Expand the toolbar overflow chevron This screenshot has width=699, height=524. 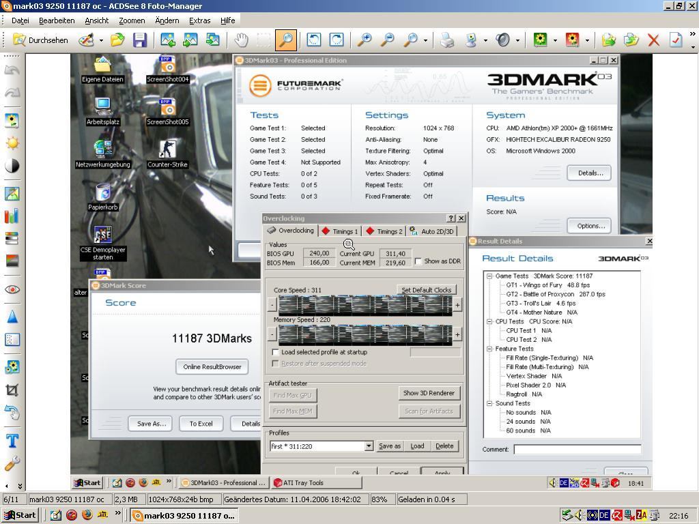pyautogui.click(x=692, y=34)
